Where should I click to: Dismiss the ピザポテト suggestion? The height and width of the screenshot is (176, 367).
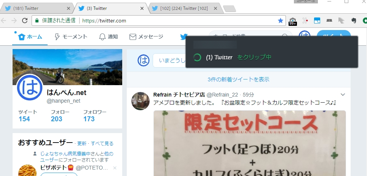(115, 168)
